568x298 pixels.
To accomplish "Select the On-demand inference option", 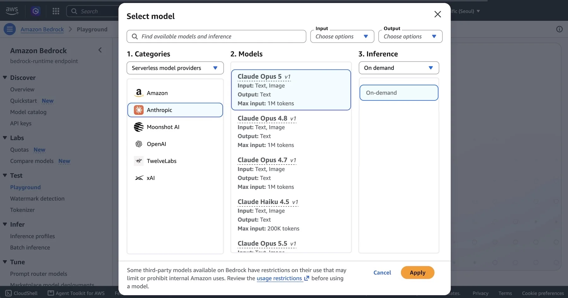I will pyautogui.click(x=399, y=93).
